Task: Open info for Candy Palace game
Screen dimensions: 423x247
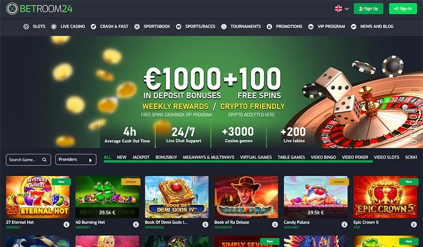Action: (x=344, y=224)
